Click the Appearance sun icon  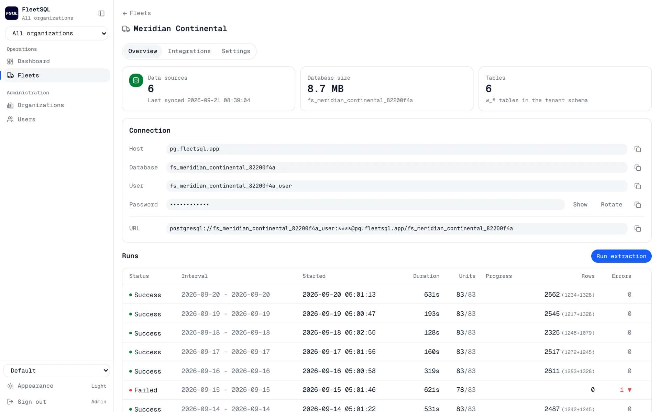coord(10,386)
